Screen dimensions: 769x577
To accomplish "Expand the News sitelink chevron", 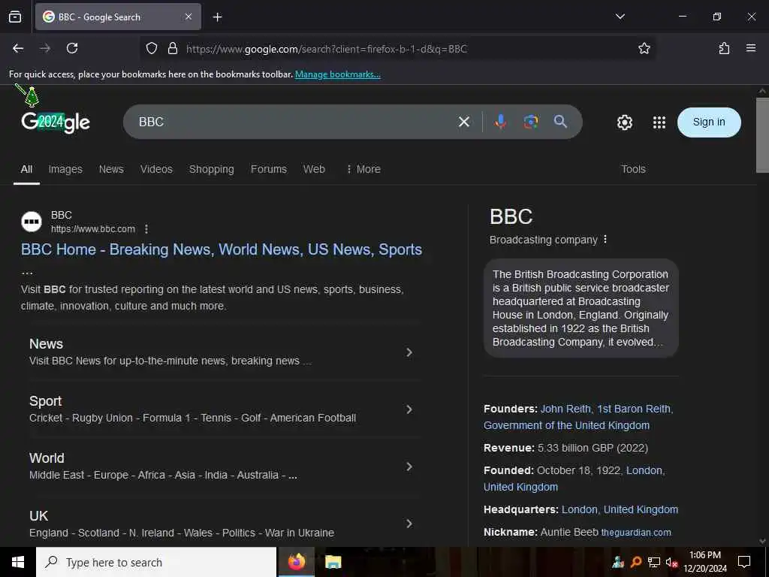I will pos(409,352).
